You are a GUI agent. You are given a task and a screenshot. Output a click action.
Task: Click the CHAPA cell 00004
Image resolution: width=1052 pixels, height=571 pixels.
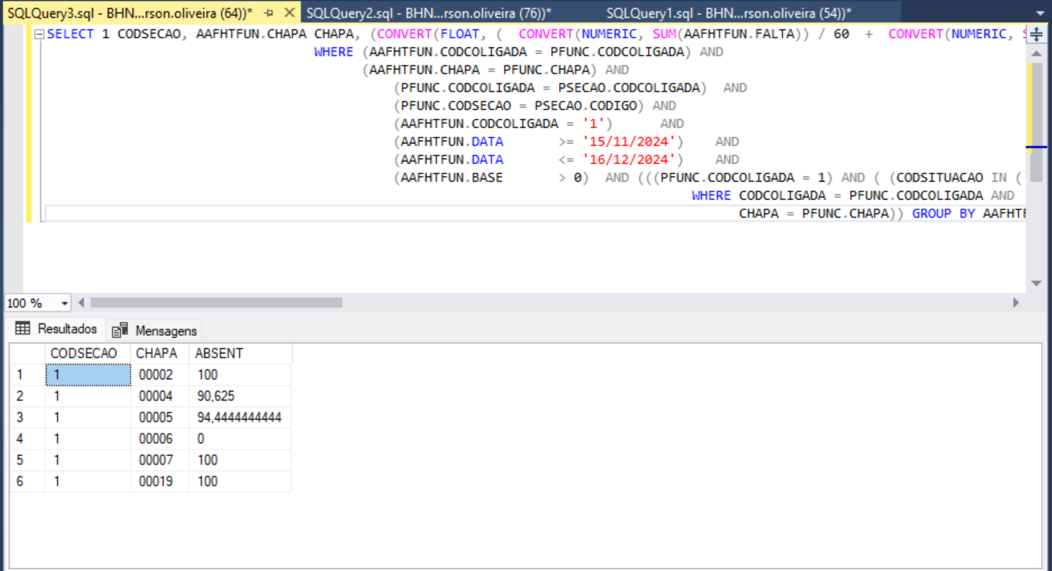point(159,396)
